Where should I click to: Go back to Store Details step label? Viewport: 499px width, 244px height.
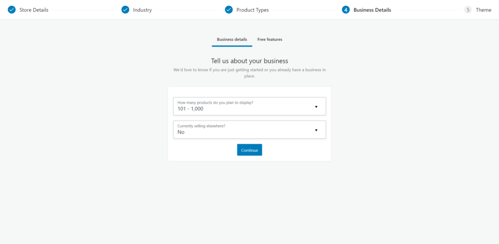pos(34,10)
